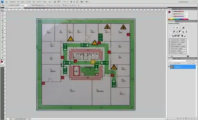The width and height of the screenshot is (198, 120).
Task: Toggle the Automatisch auswählen checkbox
Action: click(8, 5)
